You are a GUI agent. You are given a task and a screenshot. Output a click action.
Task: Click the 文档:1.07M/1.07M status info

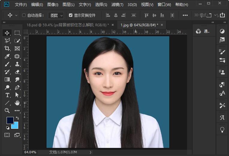(63, 152)
